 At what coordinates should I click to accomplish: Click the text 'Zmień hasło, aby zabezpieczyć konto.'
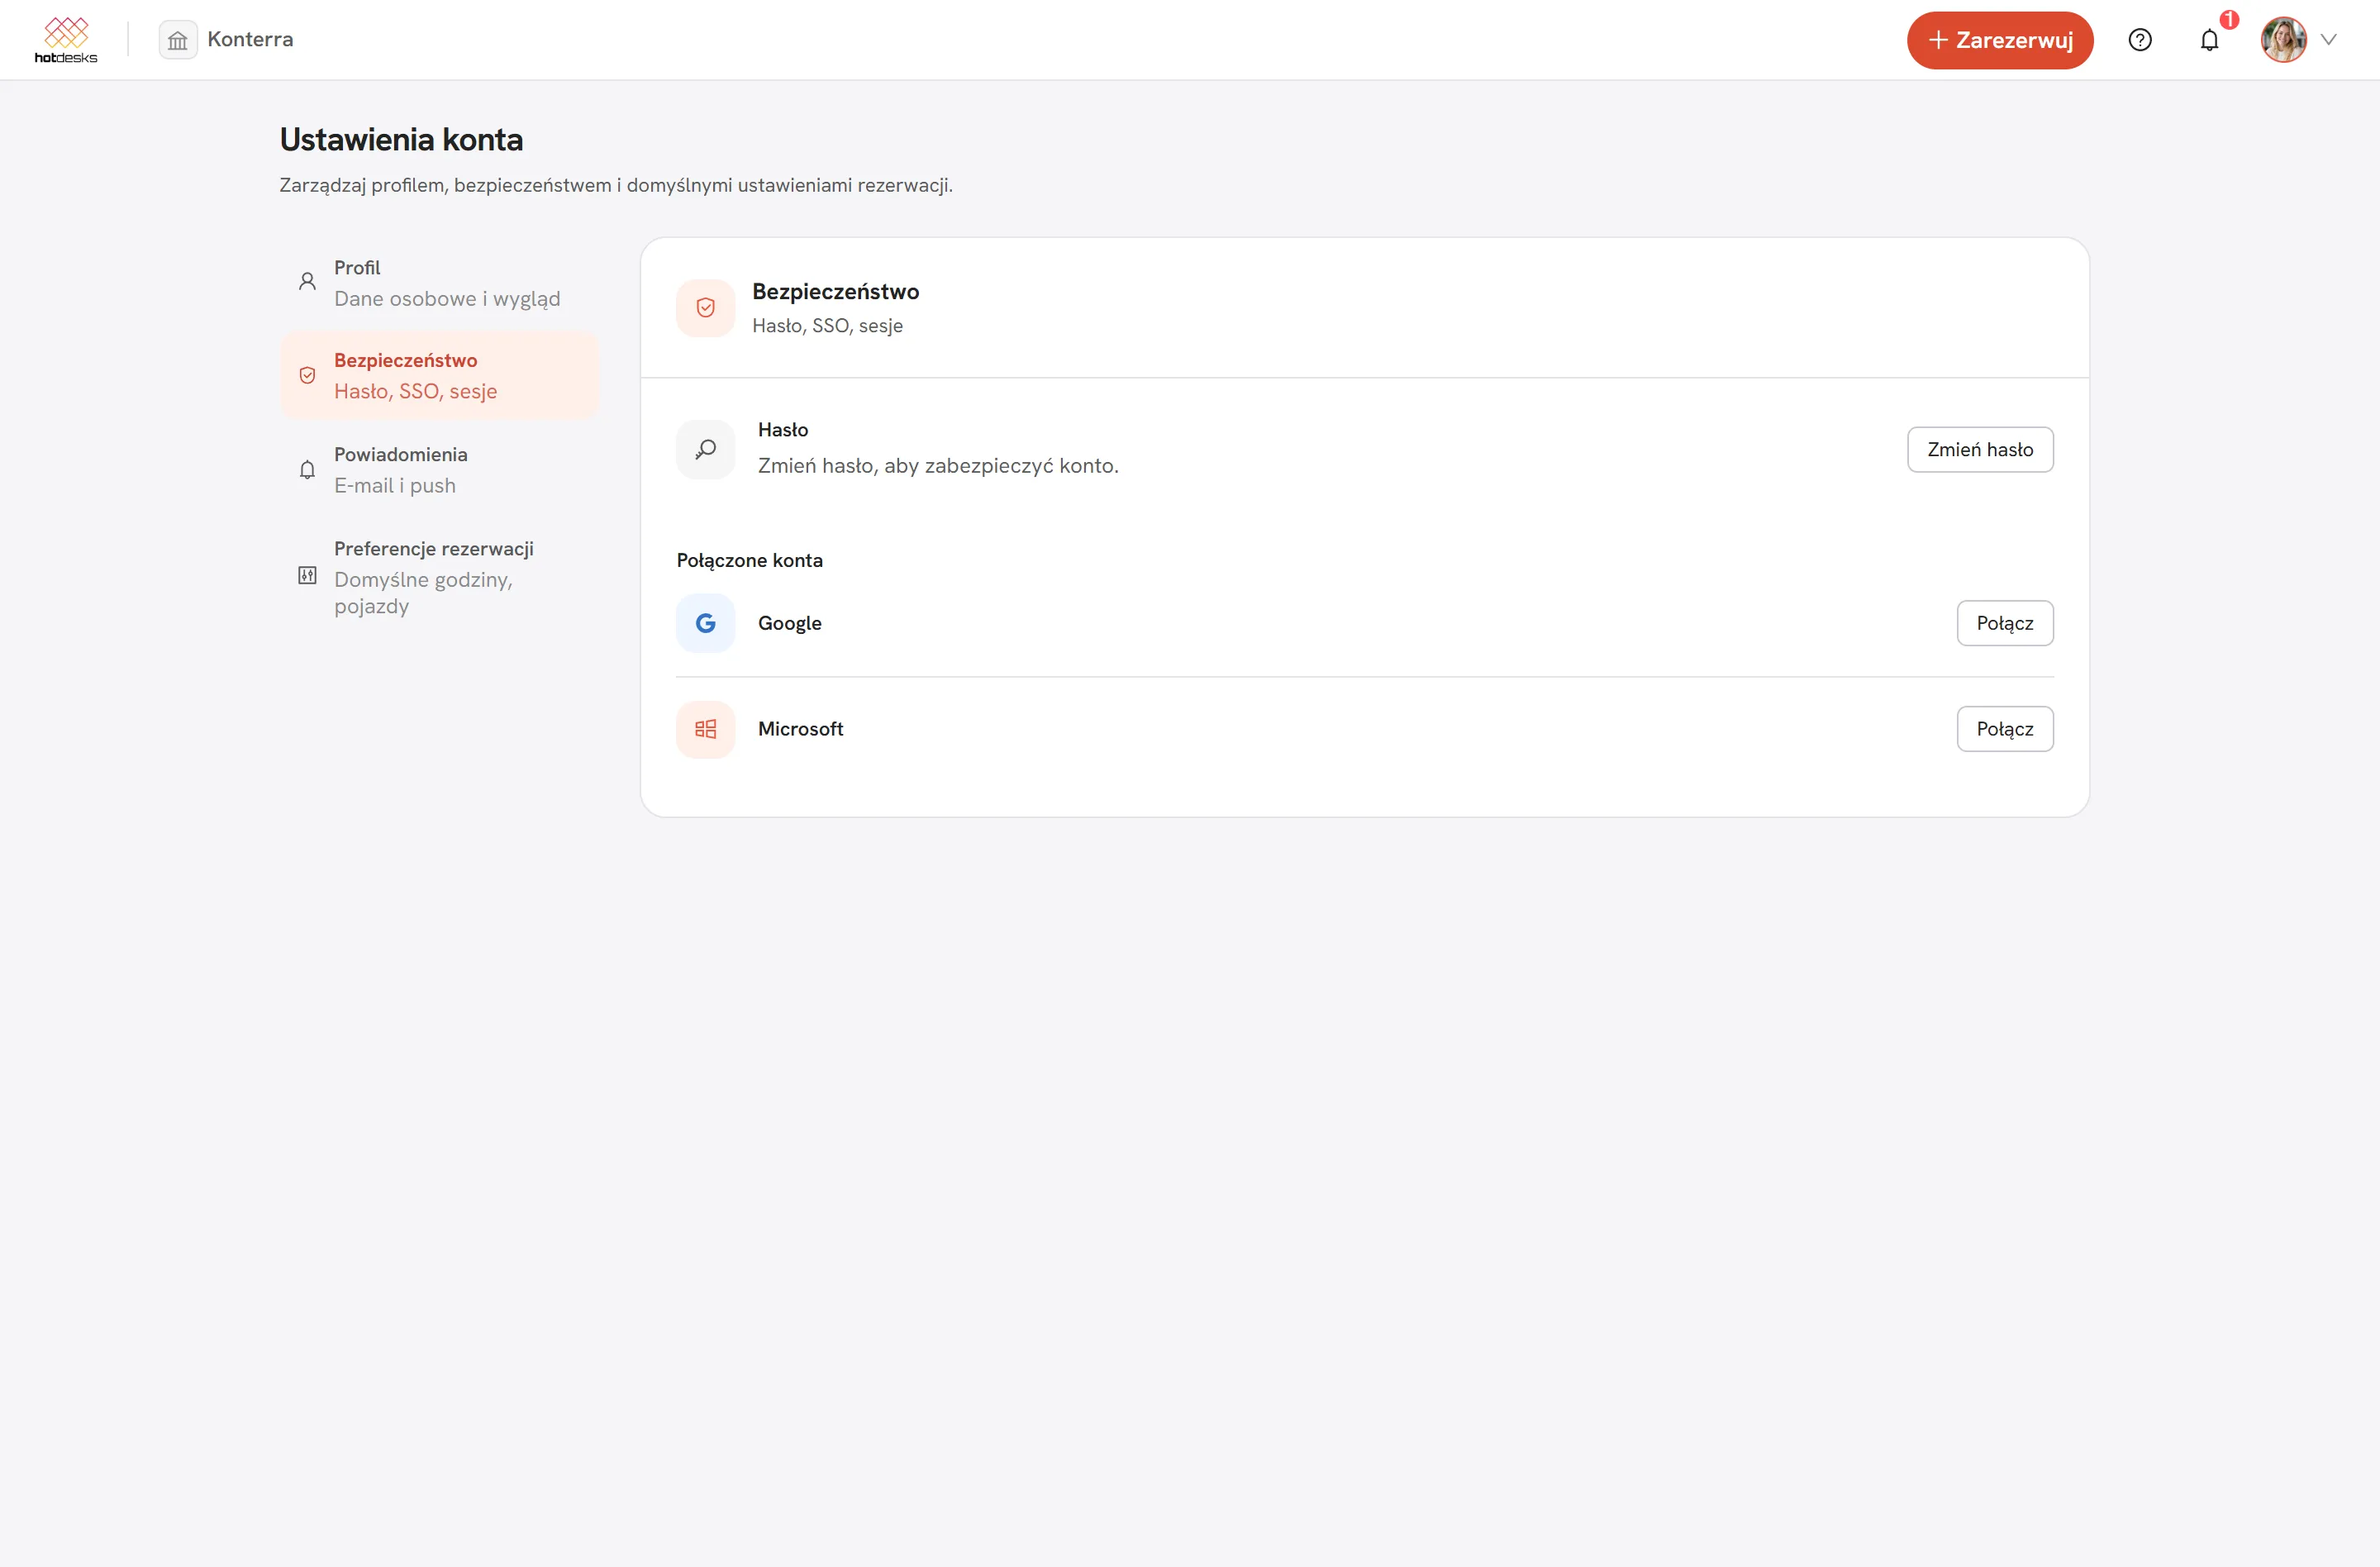click(x=938, y=466)
